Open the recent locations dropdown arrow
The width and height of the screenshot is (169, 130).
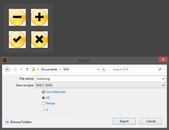[x=98, y=69]
